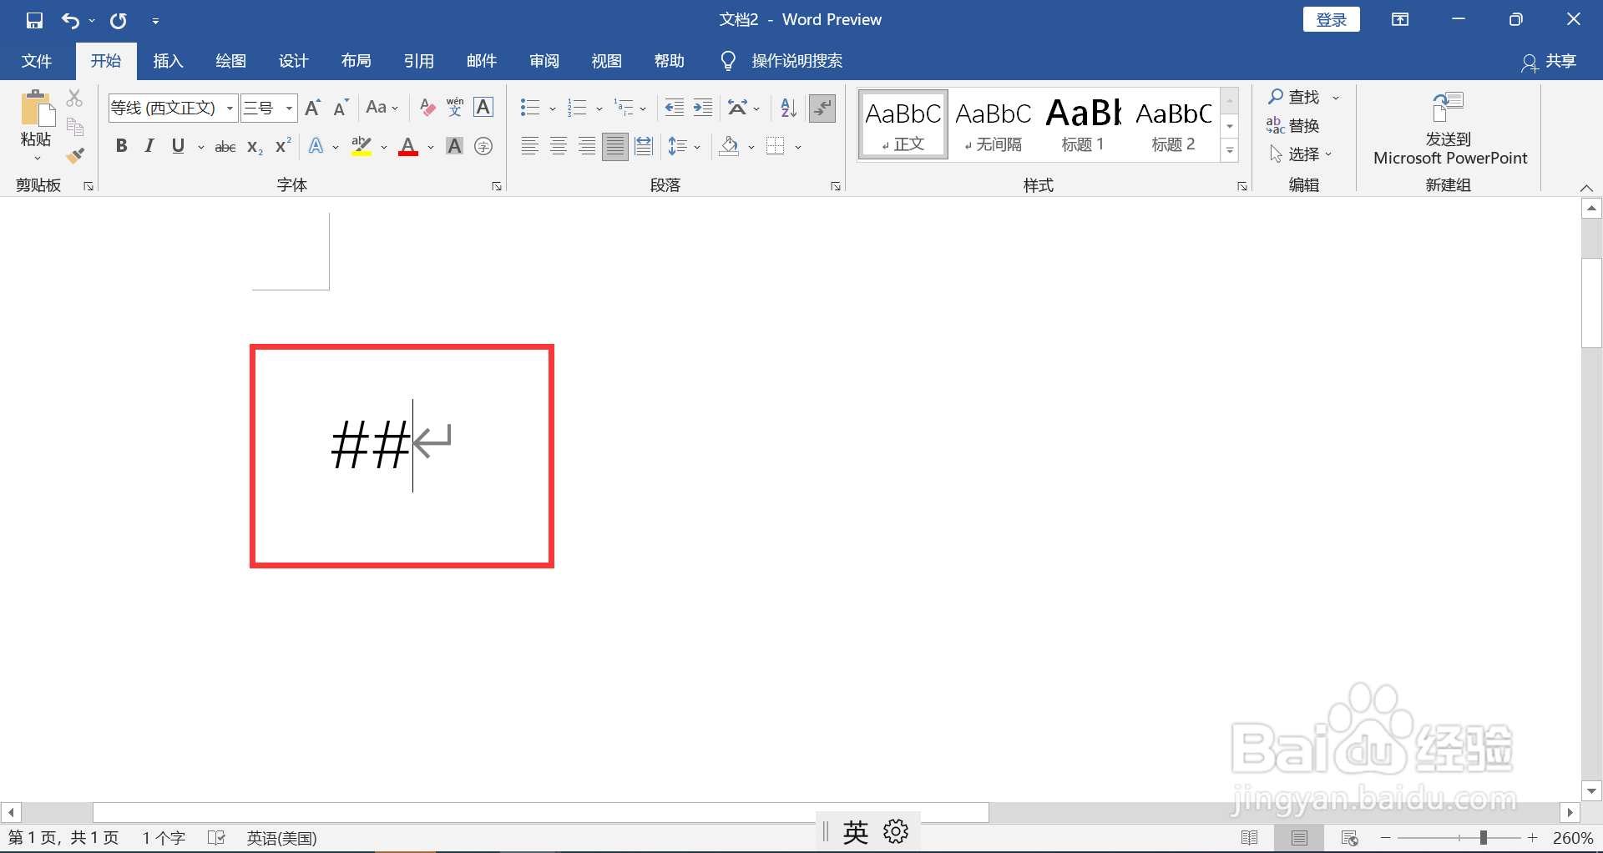The height and width of the screenshot is (853, 1603).
Task: Open the numbered list style dropdown
Action: [x=599, y=109]
